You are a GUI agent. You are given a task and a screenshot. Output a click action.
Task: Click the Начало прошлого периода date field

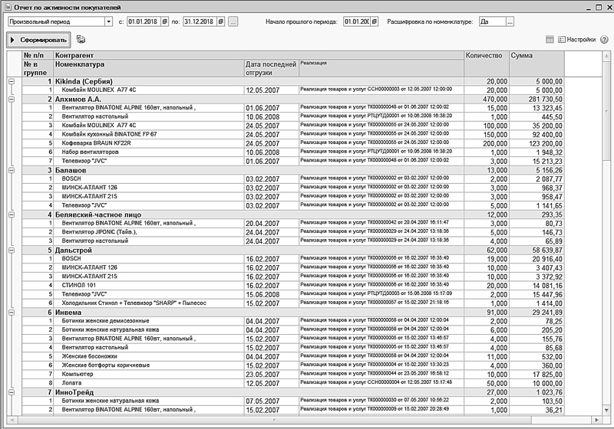click(357, 21)
